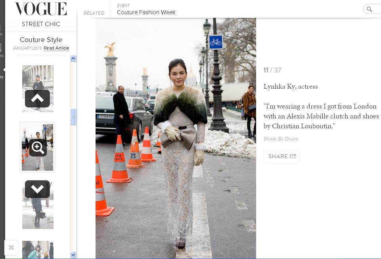Image resolution: width=381 pixels, height=259 pixels.
Task: Go to the previous photo with the up arrow
Action: coord(38,99)
